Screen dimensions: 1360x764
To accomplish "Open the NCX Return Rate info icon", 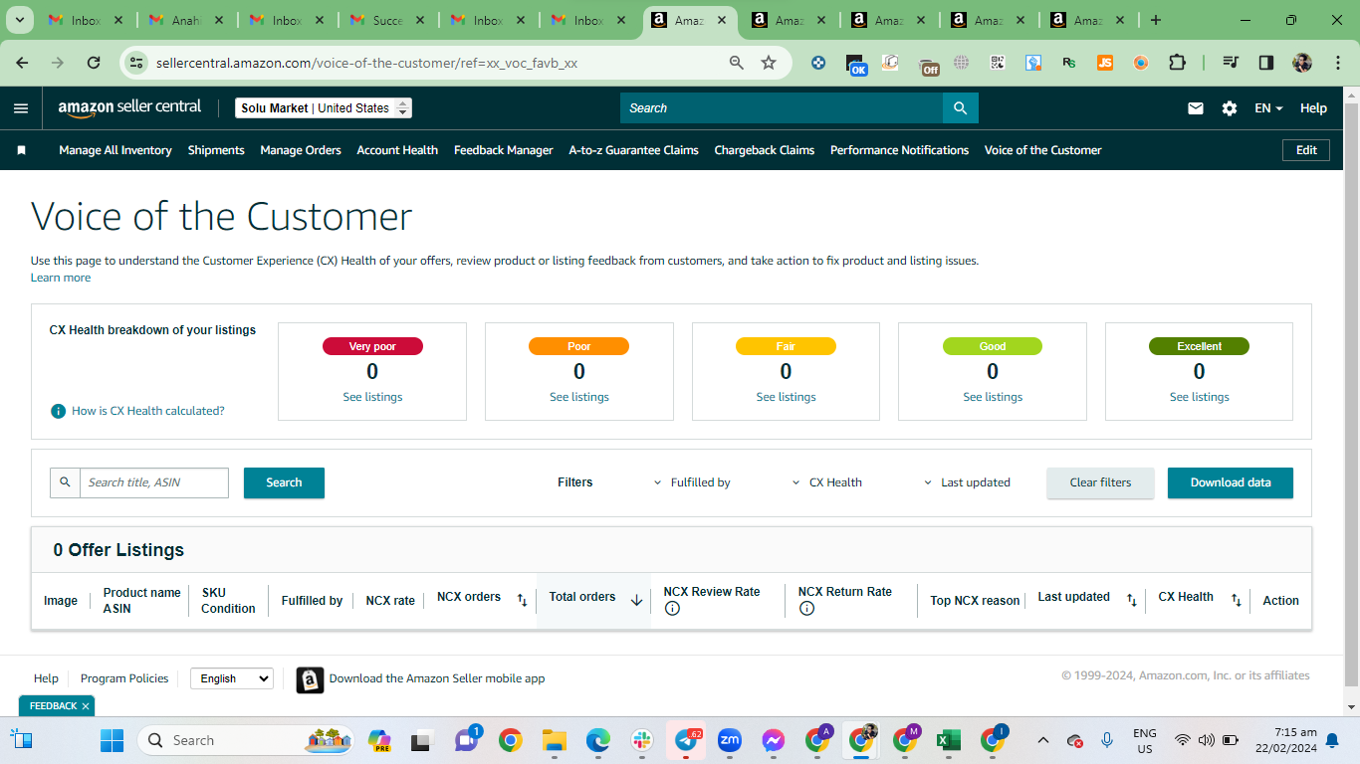I will tap(806, 609).
